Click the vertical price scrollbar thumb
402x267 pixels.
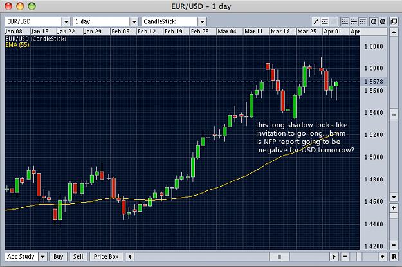394,114
